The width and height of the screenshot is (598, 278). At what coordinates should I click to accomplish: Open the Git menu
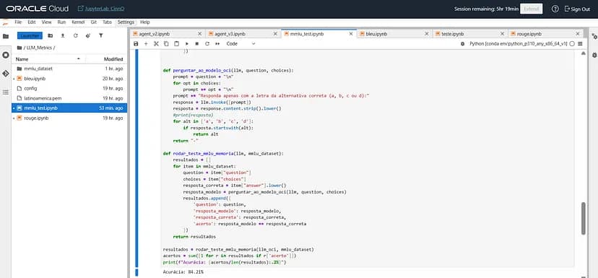tap(93, 22)
